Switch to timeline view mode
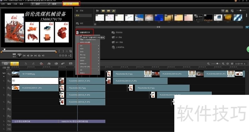249x132 pixels. (x=14, y=64)
